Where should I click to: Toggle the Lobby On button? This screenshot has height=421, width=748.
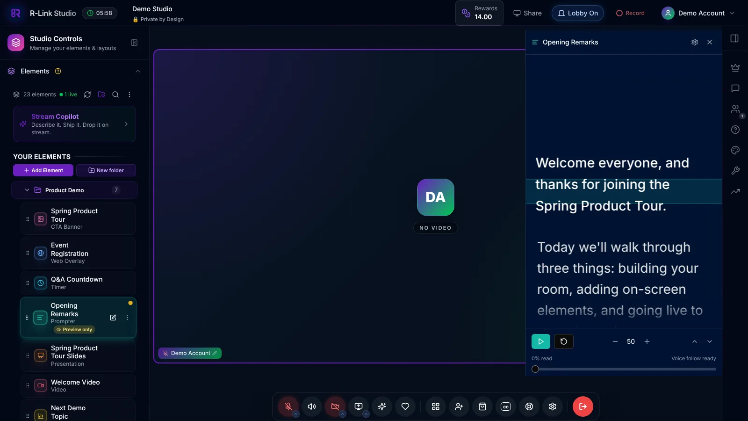(x=578, y=13)
